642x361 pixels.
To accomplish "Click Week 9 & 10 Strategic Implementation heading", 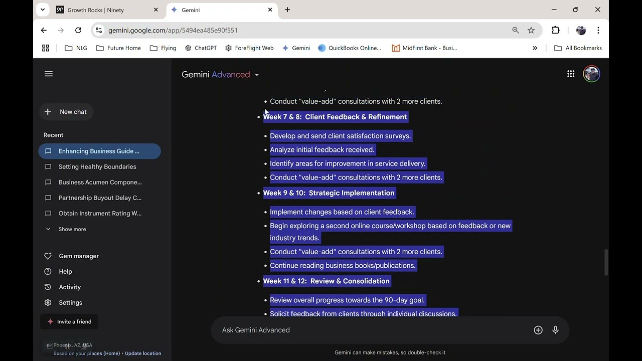I will point(329,193).
